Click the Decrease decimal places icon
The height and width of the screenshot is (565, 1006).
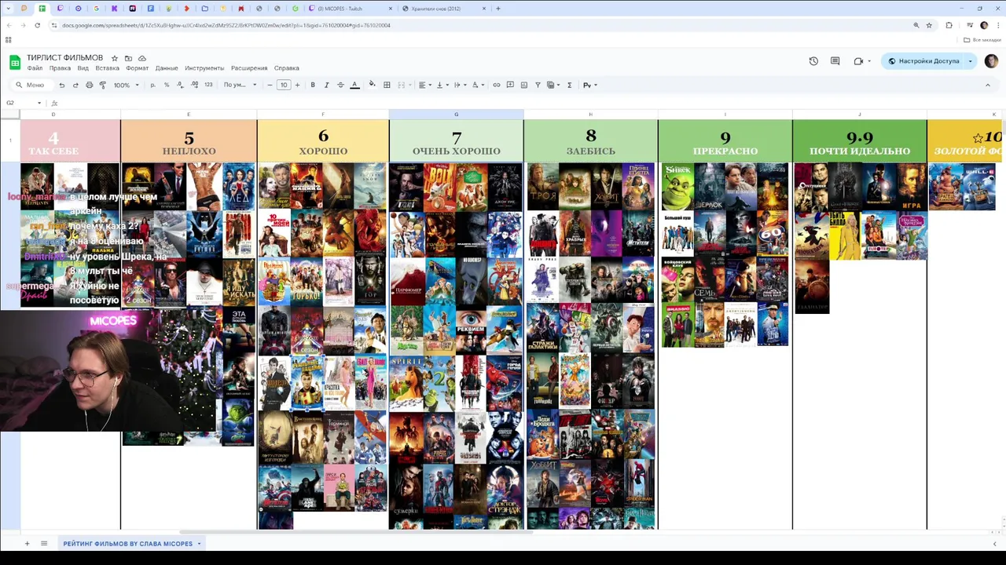[180, 85]
